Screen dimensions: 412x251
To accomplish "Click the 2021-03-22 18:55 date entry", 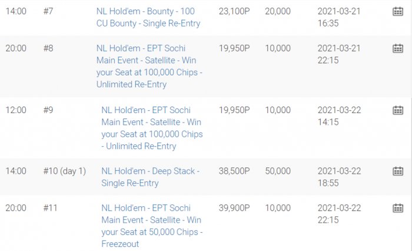I will 339,177.
